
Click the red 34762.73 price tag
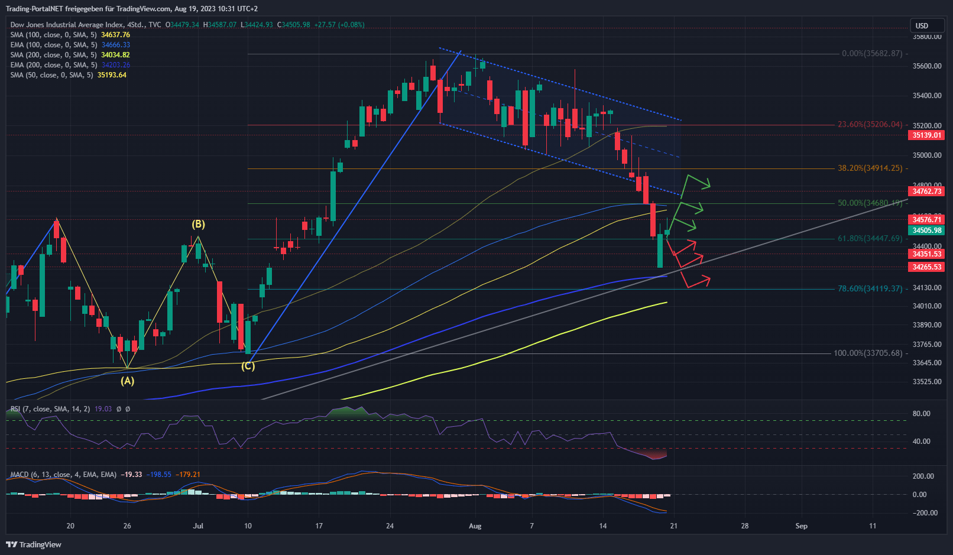[x=926, y=192]
